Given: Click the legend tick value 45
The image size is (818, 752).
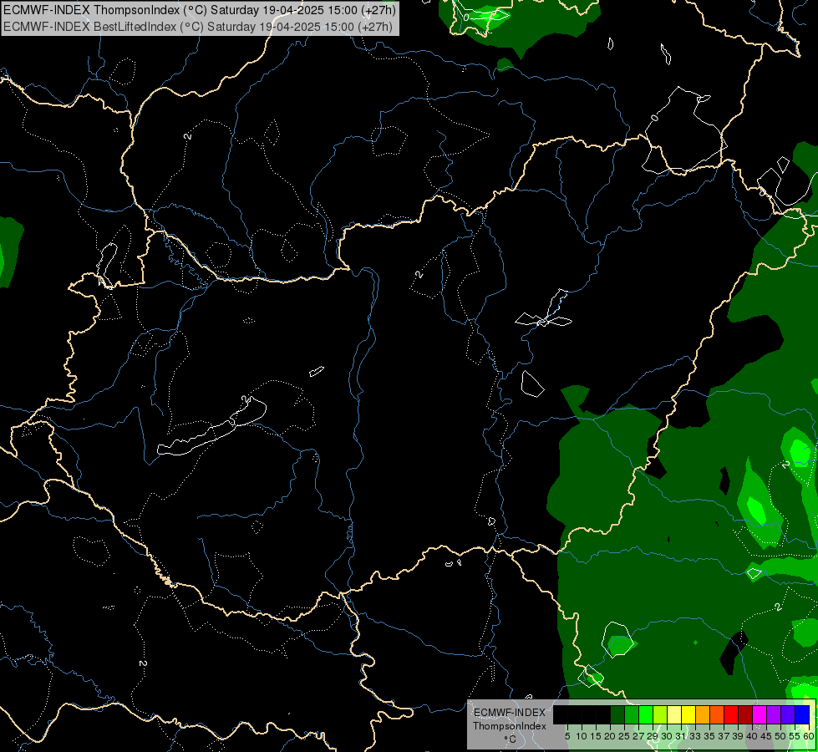Looking at the screenshot, I should (766, 736).
